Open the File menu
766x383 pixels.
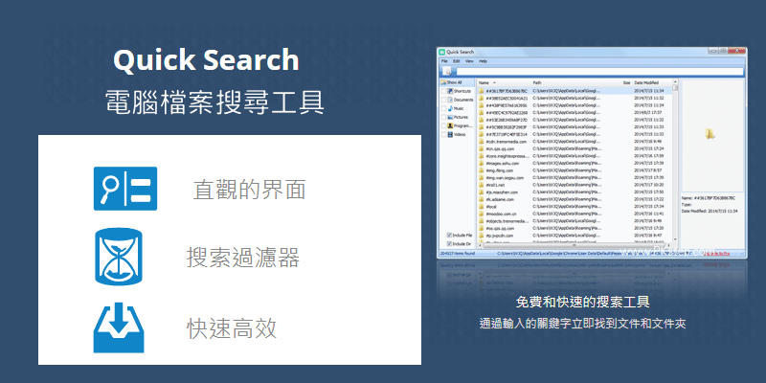pyautogui.click(x=444, y=61)
